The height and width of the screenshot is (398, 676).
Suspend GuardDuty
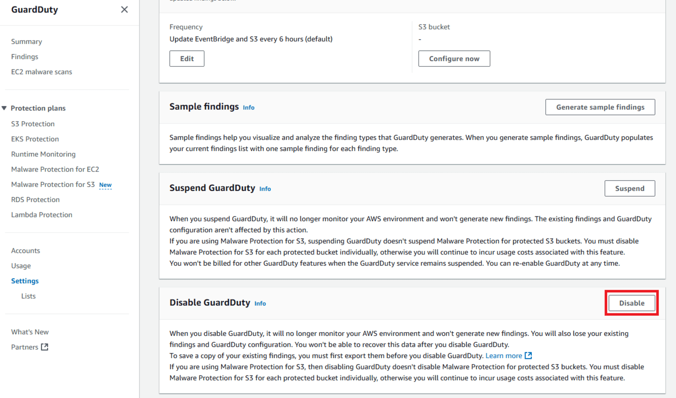click(629, 188)
